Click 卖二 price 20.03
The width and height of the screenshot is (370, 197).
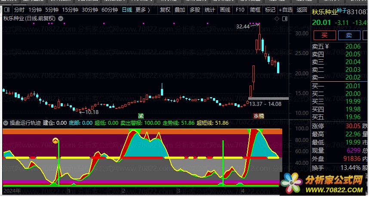pos(353,70)
